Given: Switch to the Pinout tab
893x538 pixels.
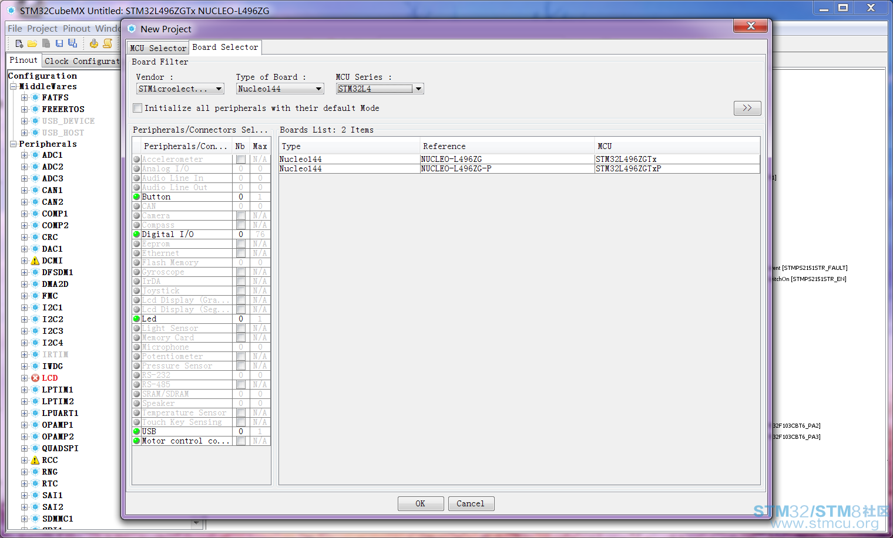Looking at the screenshot, I should point(23,60).
